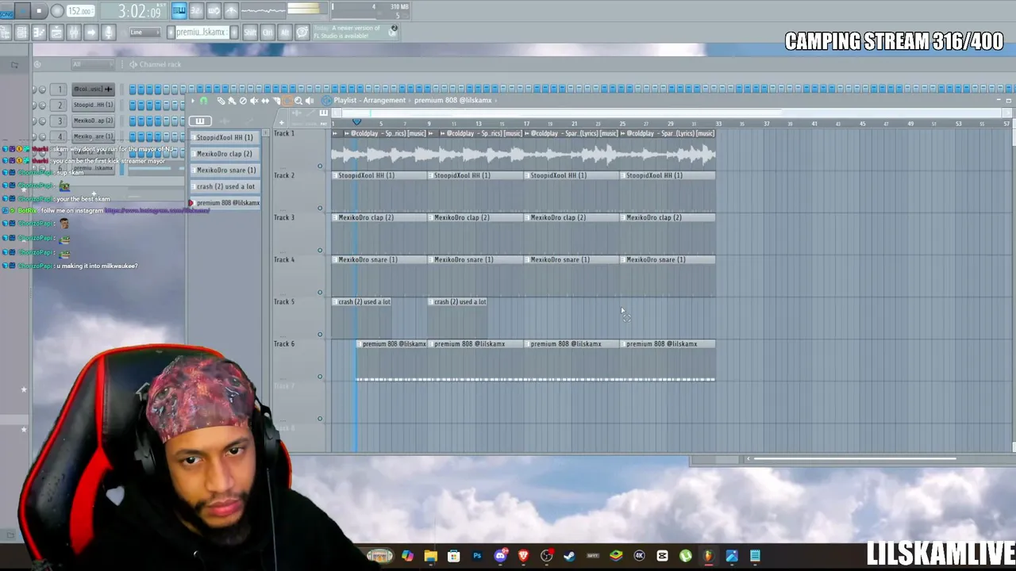Select crash (2) used a lot pattern
The height and width of the screenshot is (571, 1016).
[225, 187]
